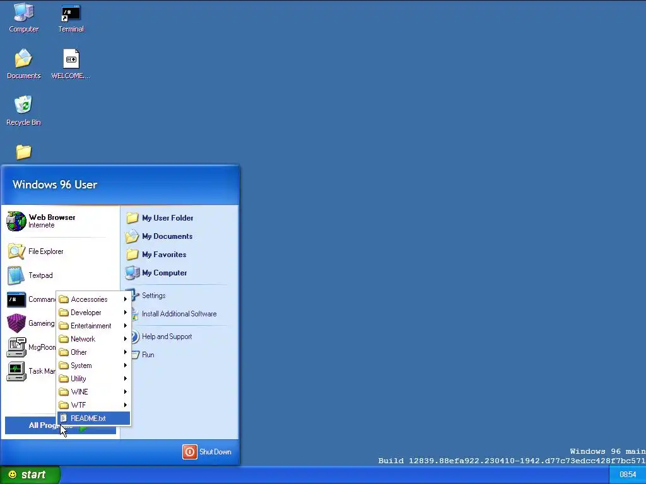Viewport: 646px width, 484px height.
Task: Open the Command prompt icon in start menu
Action: [16, 299]
